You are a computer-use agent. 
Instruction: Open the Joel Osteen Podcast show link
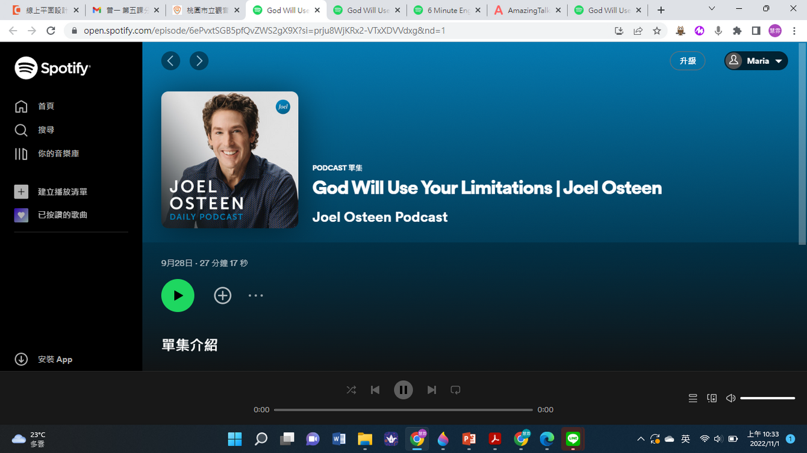point(379,217)
